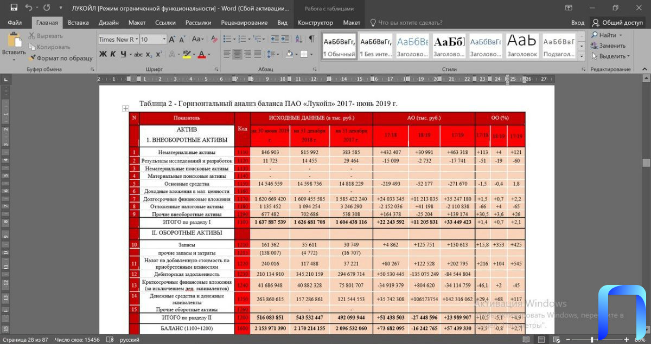
Task: Open the proofing status icon in status bar
Action: [x=110, y=340]
